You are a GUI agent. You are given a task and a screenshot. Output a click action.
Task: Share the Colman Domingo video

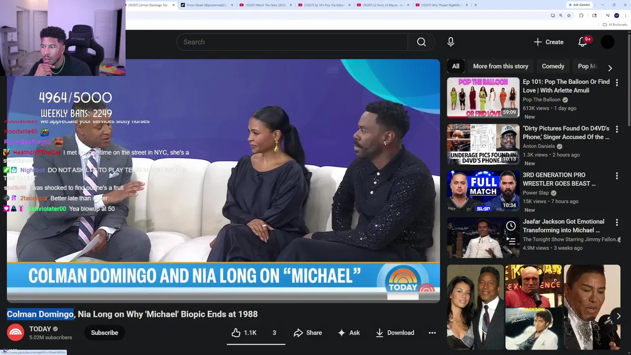(308, 333)
